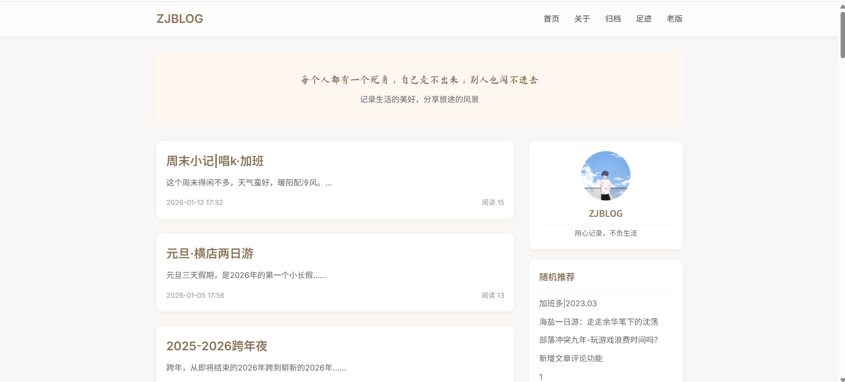This screenshot has height=382, width=845.
Task: Switch to the 老版 site version
Action: 674,19
